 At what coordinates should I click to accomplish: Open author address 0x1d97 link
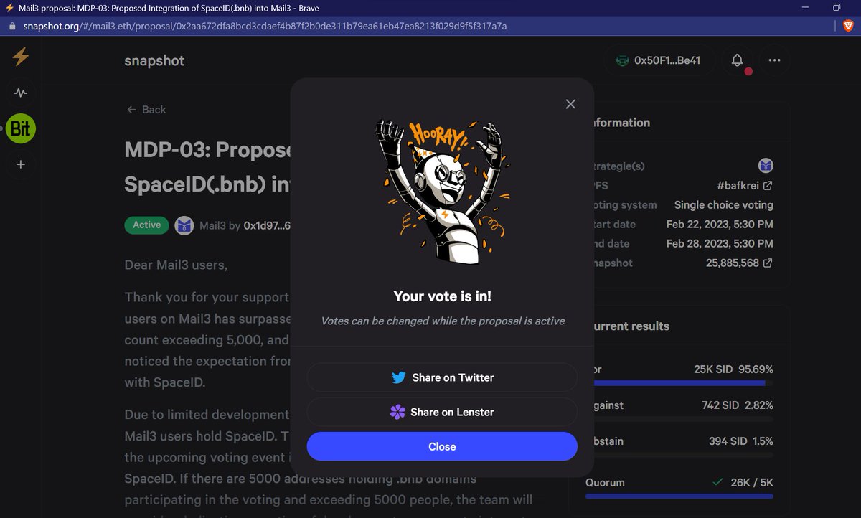pyautogui.click(x=267, y=225)
